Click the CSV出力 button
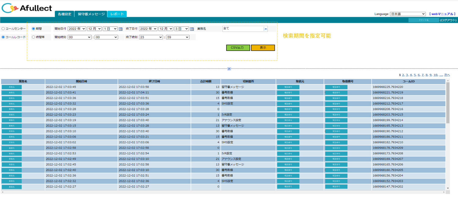 click(238, 48)
